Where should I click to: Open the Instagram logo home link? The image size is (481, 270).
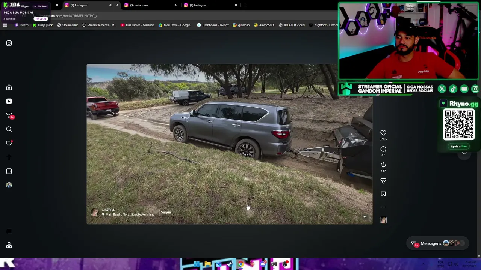pyautogui.click(x=9, y=43)
